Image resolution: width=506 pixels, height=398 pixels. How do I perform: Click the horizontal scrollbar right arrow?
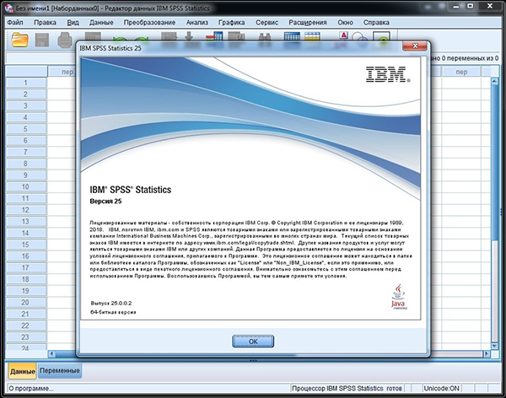[487, 354]
